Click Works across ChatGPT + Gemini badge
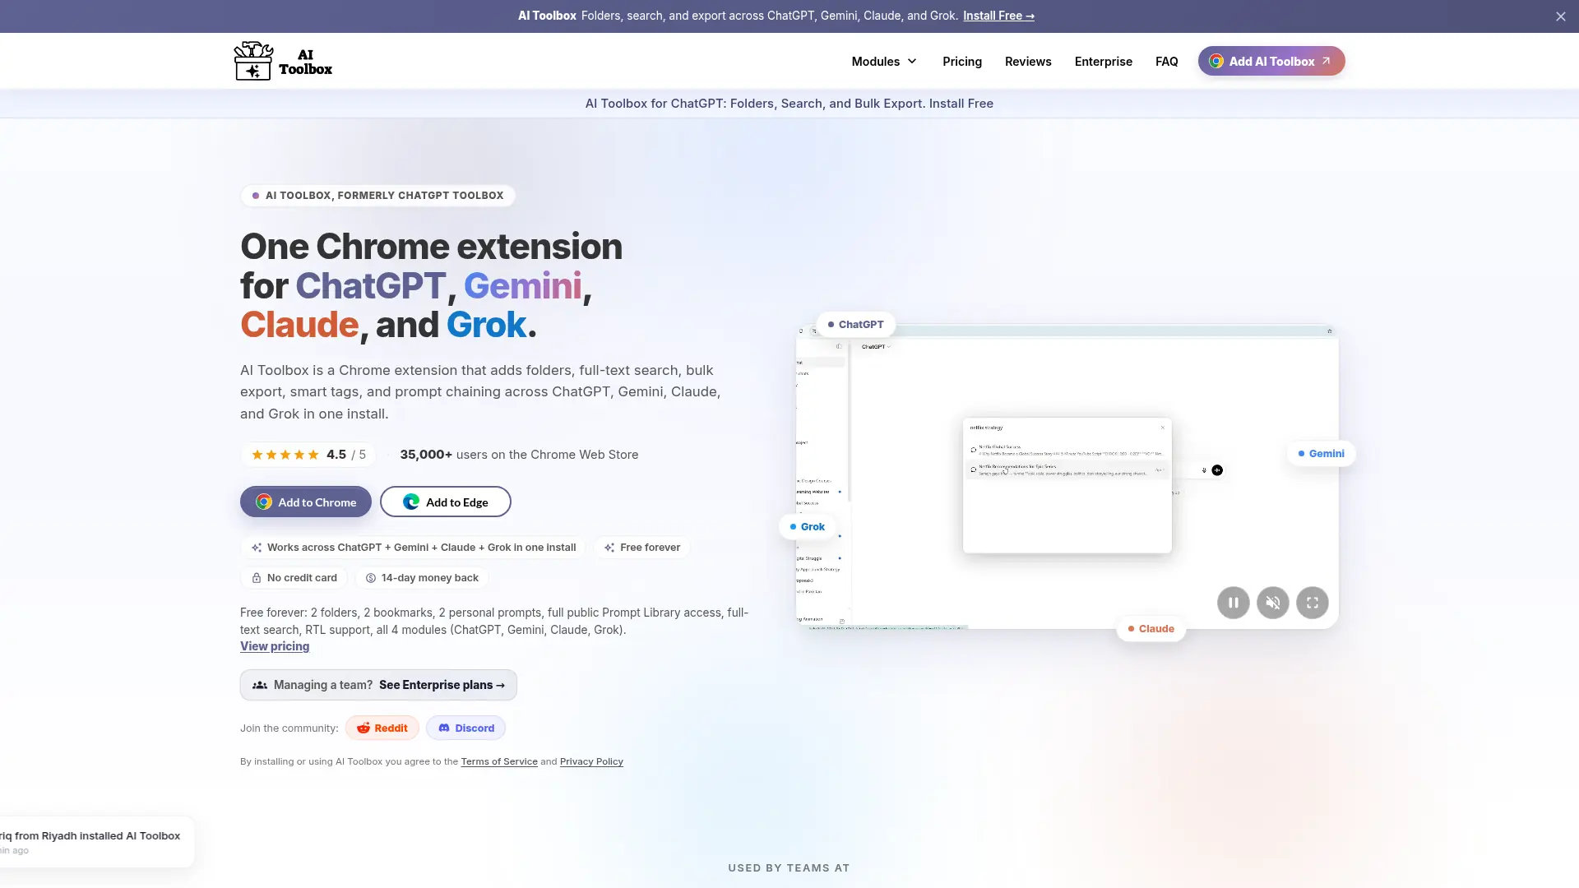 [x=413, y=547]
